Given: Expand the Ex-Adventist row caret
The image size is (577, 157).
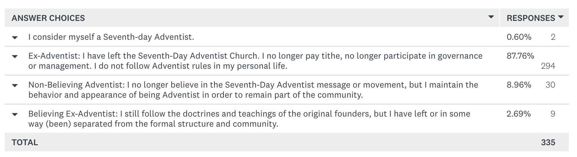Looking at the screenshot, I should pyautogui.click(x=15, y=56).
